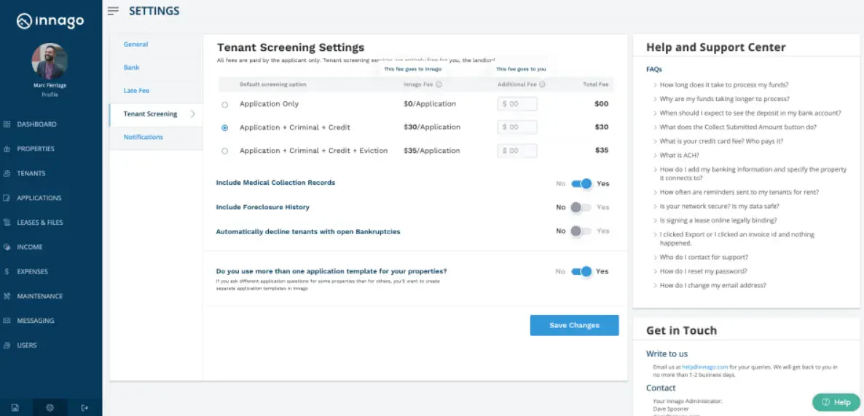864x416 pixels.
Task: Click the Messaging envelope icon
Action: [x=7, y=321]
